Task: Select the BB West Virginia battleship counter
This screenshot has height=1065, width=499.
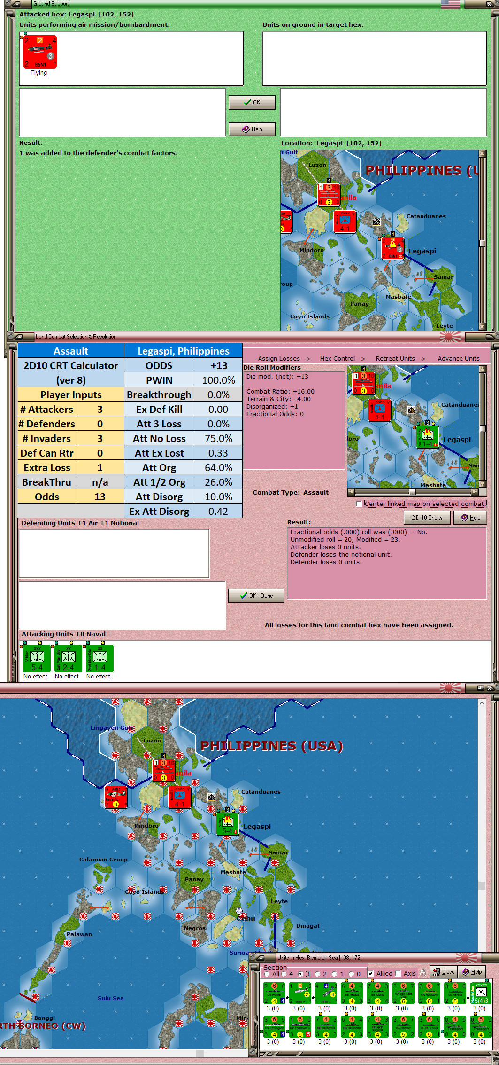Action: pyautogui.click(x=378, y=1027)
